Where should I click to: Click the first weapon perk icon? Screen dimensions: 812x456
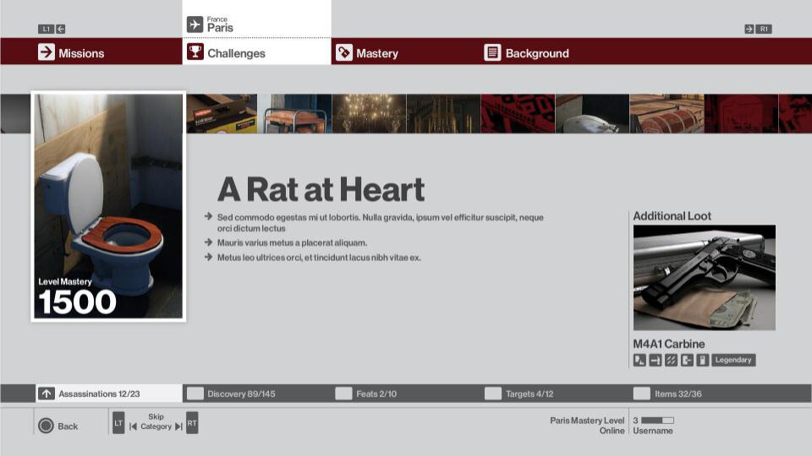click(x=639, y=361)
